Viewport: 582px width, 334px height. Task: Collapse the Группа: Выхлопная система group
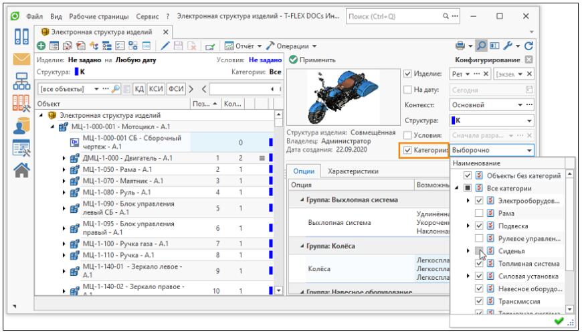pos(302,200)
